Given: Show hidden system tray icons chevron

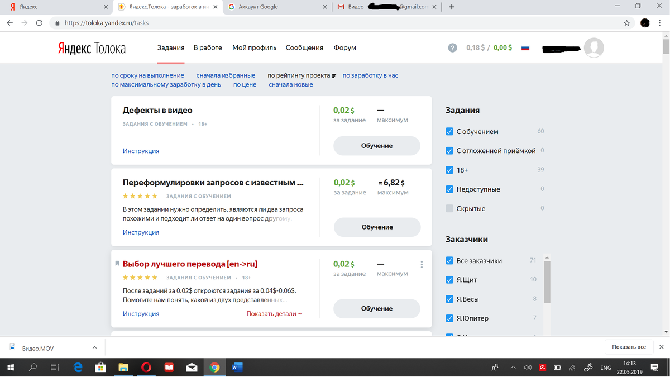Looking at the screenshot, I should click(x=513, y=368).
